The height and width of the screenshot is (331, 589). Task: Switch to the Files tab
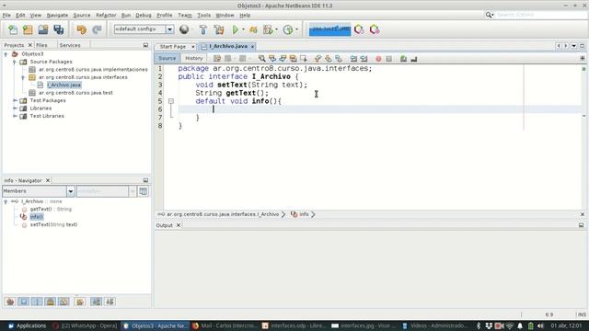pos(41,45)
